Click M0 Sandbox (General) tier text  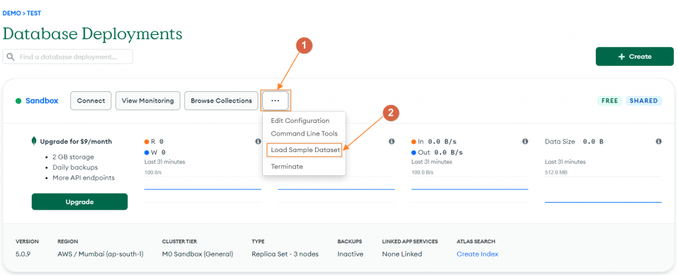coord(197,255)
